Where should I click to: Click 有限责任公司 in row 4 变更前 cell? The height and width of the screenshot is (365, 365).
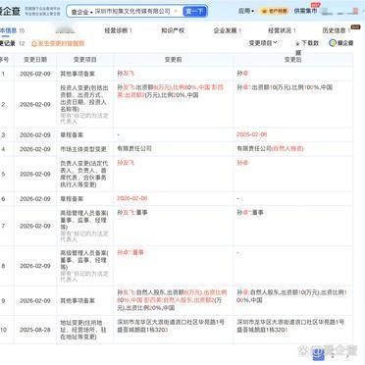point(134,148)
